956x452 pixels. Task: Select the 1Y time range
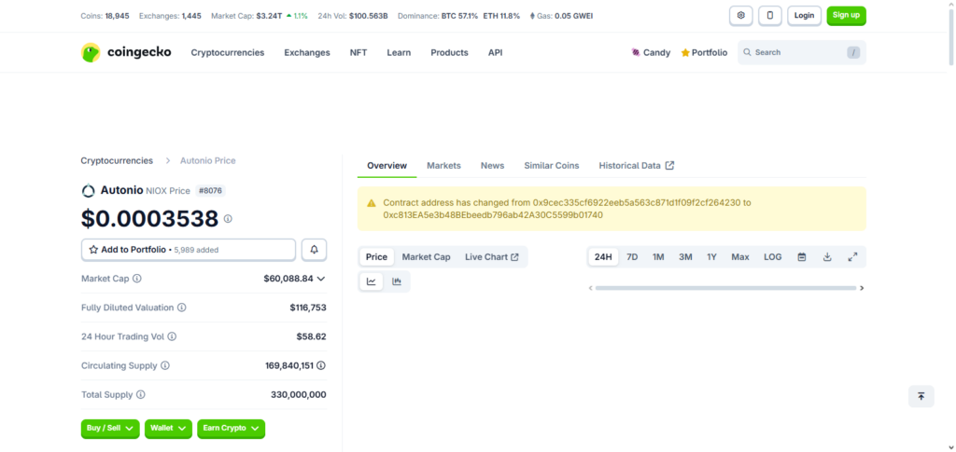[x=712, y=256]
